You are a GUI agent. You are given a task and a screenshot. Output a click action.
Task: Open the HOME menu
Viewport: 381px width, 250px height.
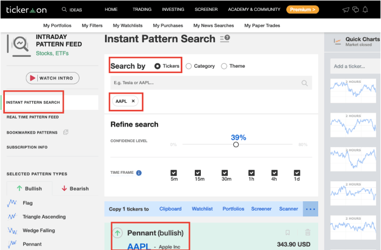tap(111, 10)
